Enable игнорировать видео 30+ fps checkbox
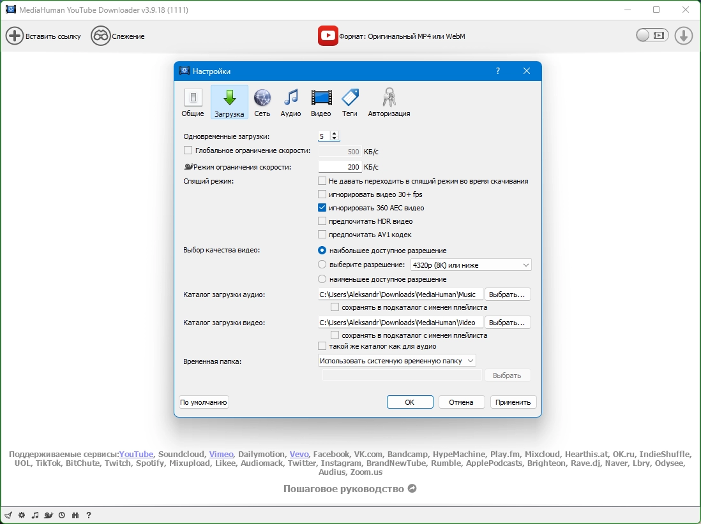Image resolution: width=701 pixels, height=524 pixels. pyautogui.click(x=322, y=194)
